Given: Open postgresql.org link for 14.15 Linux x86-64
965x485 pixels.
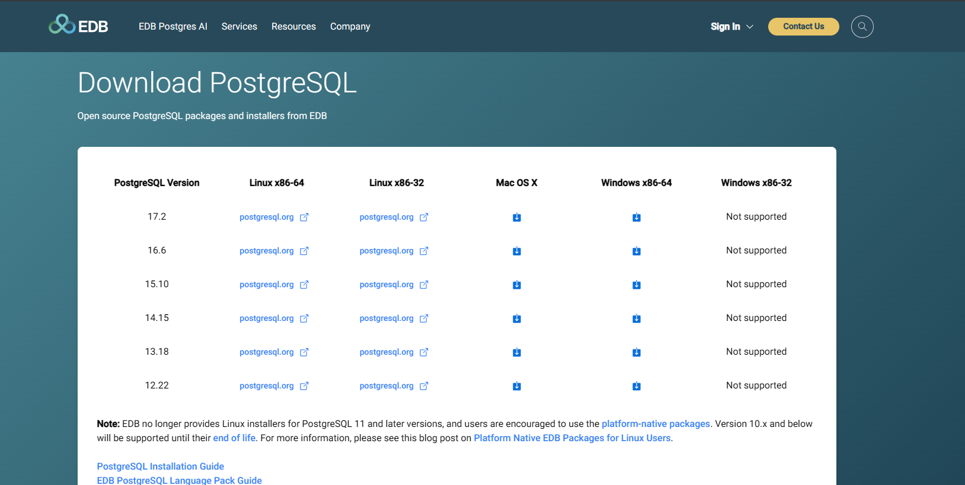Looking at the screenshot, I should [274, 319].
